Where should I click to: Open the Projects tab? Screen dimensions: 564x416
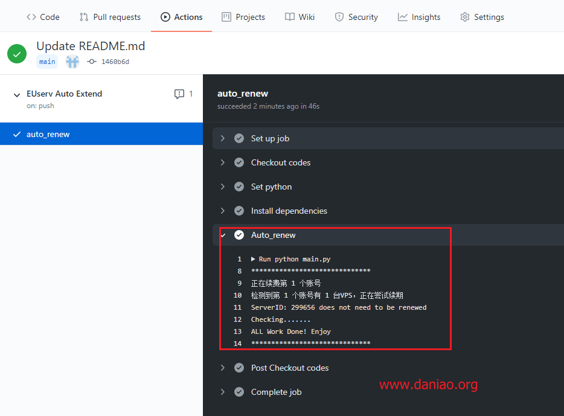[x=243, y=17]
